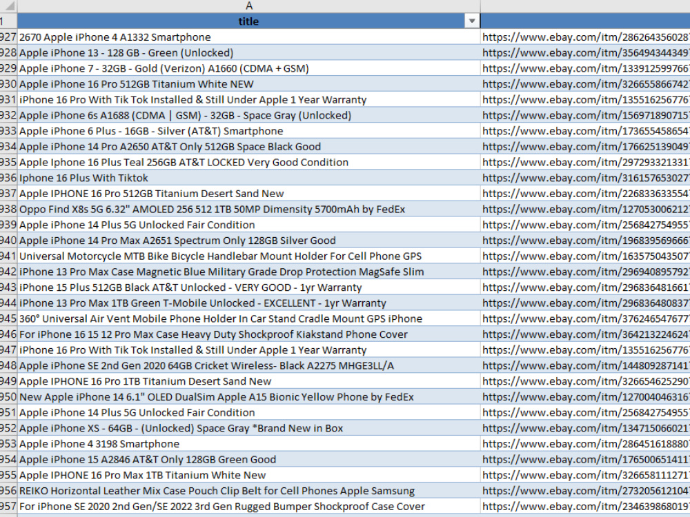Select 'New Apple iPhone 14 6.1" OLED DualSim' cell
The image size is (690, 517).
(x=248, y=397)
